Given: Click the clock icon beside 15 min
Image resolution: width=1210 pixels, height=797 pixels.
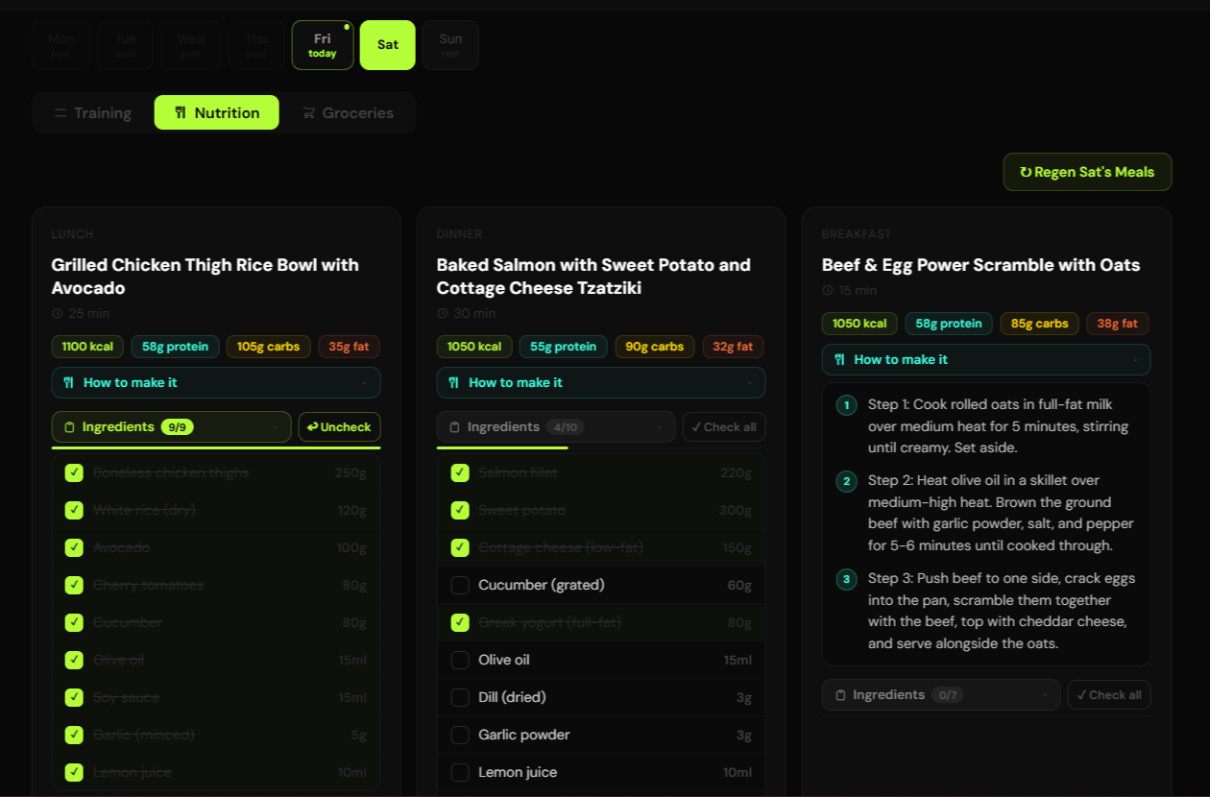Looking at the screenshot, I should click(828, 290).
